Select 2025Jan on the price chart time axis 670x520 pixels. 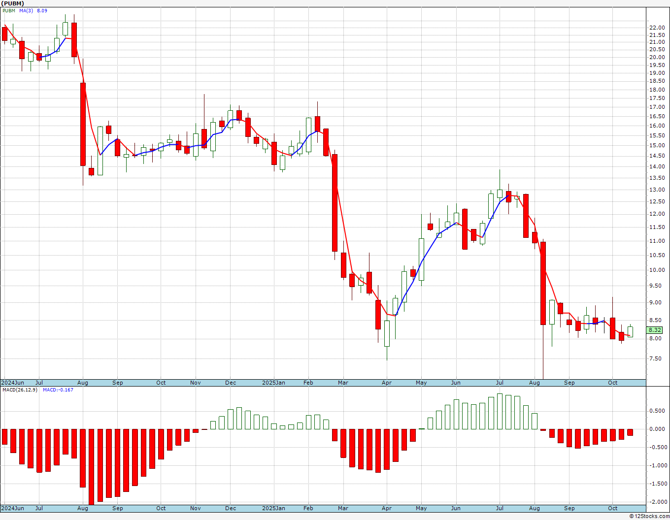(273, 383)
